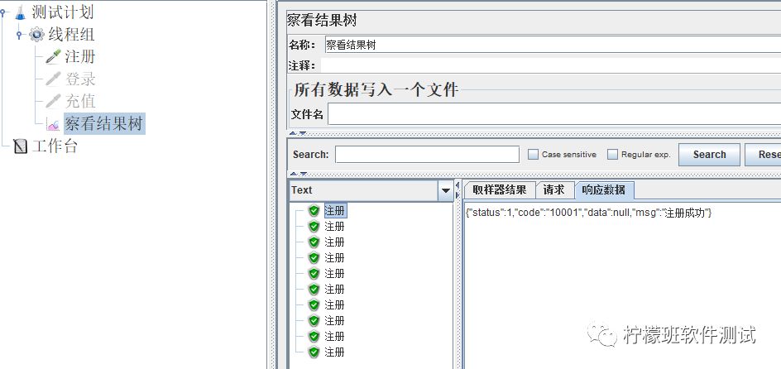
Task: Collapse file panel arrows above Search
Action: (x=299, y=133)
